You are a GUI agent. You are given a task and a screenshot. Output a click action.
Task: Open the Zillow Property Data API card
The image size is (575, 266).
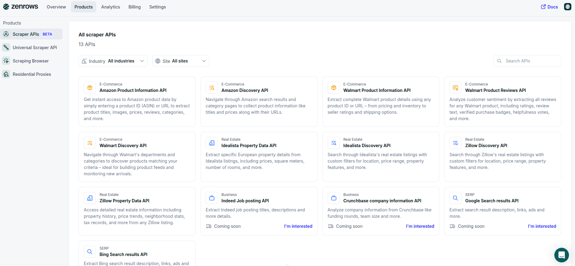click(137, 211)
